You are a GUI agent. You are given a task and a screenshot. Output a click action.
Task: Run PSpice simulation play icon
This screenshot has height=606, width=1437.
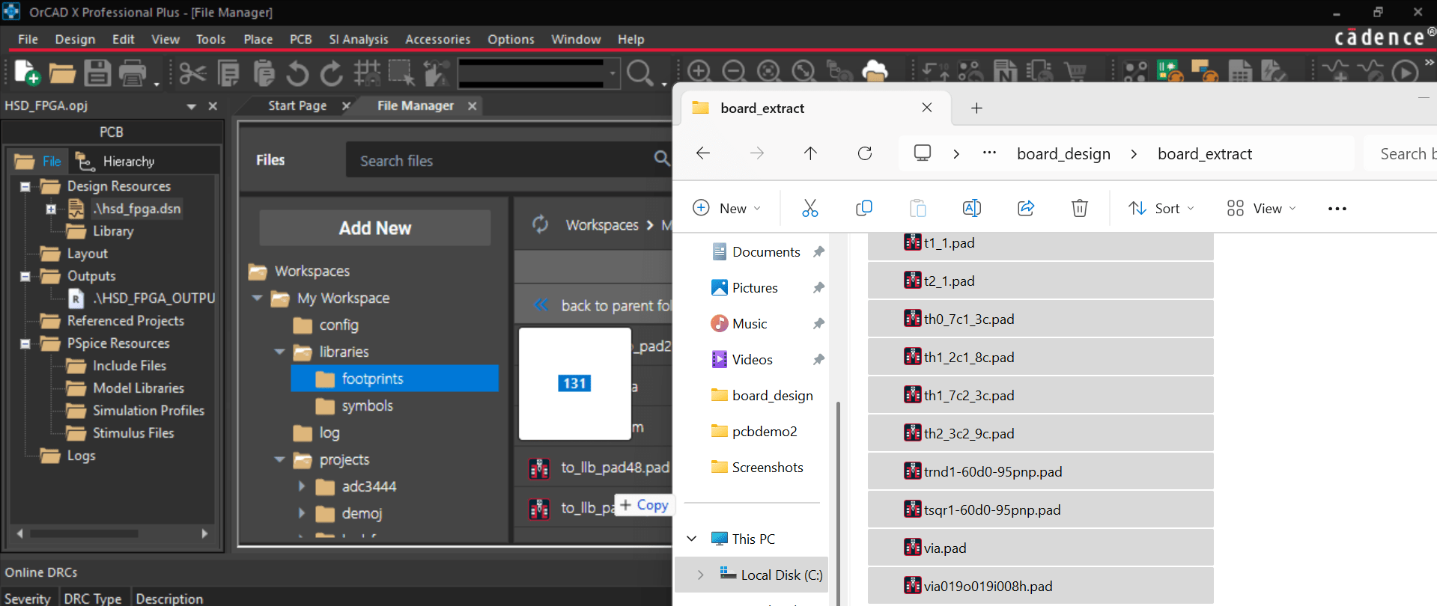(x=1405, y=72)
